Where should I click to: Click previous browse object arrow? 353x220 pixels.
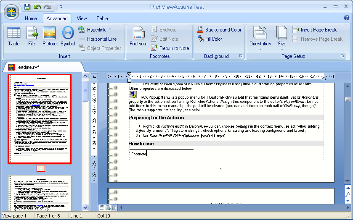pos(348,188)
